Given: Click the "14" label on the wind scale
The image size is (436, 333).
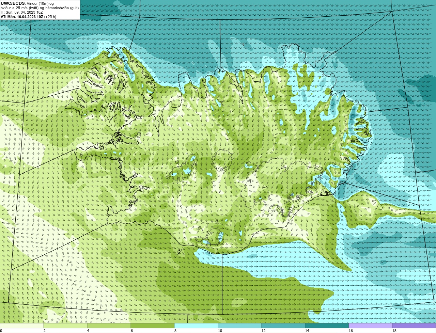Looking at the screenshot, I should [x=307, y=331].
